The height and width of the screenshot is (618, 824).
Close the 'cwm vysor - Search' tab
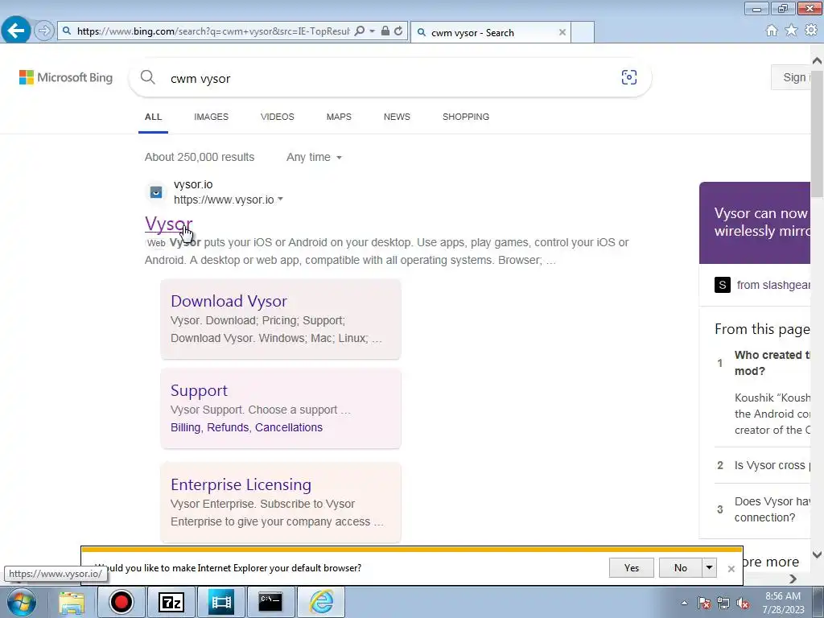point(562,32)
